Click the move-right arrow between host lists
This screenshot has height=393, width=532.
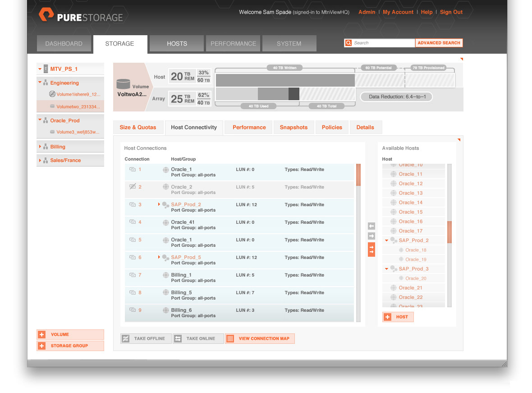(371, 236)
